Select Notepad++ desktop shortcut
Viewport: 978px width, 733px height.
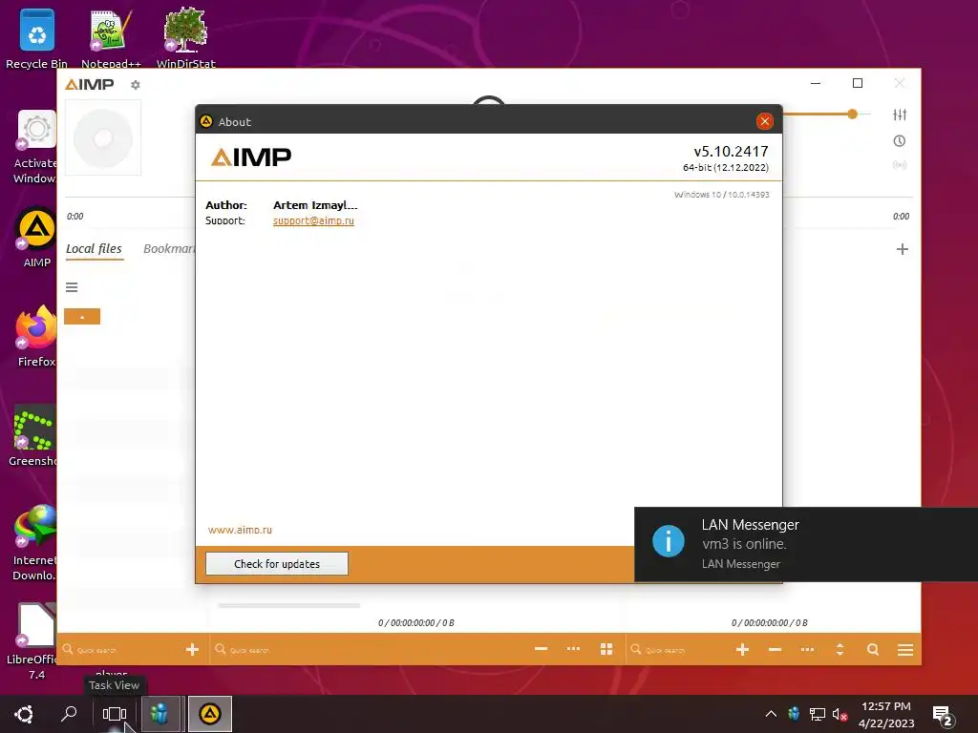[x=111, y=37]
